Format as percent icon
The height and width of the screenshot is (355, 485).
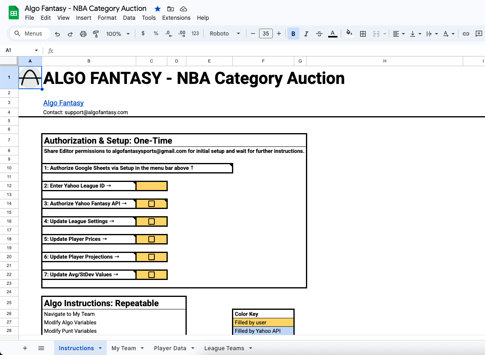click(x=156, y=33)
